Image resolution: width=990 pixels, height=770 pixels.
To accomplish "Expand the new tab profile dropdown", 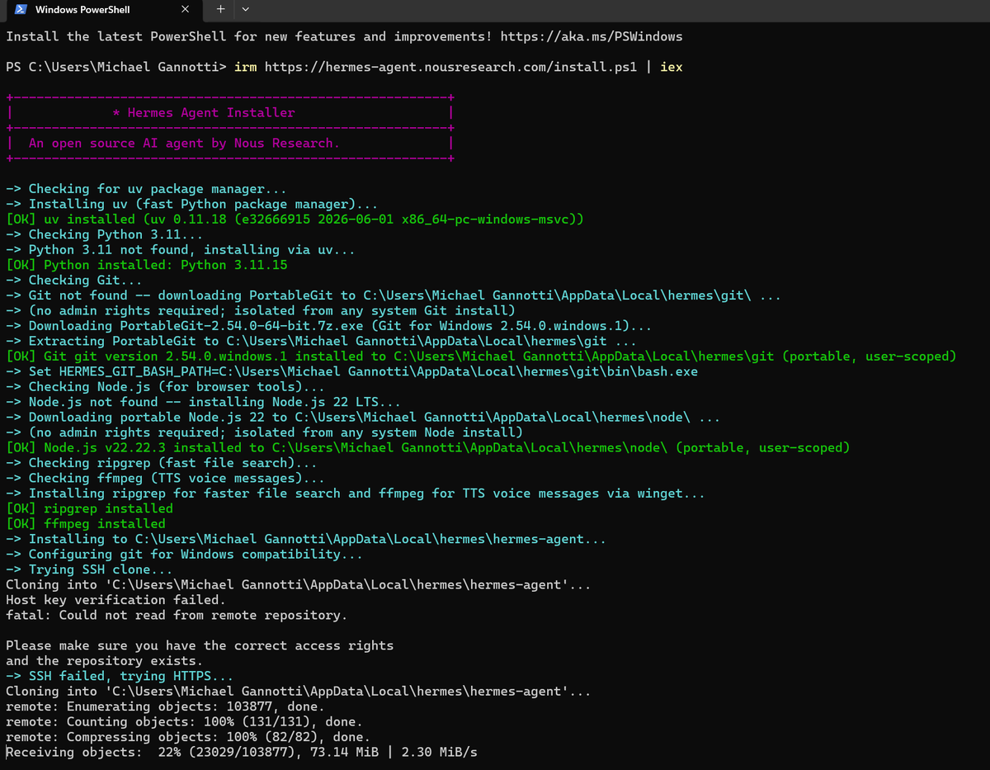I will pos(245,10).
